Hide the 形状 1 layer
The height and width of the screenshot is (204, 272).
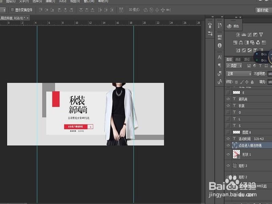click(228, 154)
